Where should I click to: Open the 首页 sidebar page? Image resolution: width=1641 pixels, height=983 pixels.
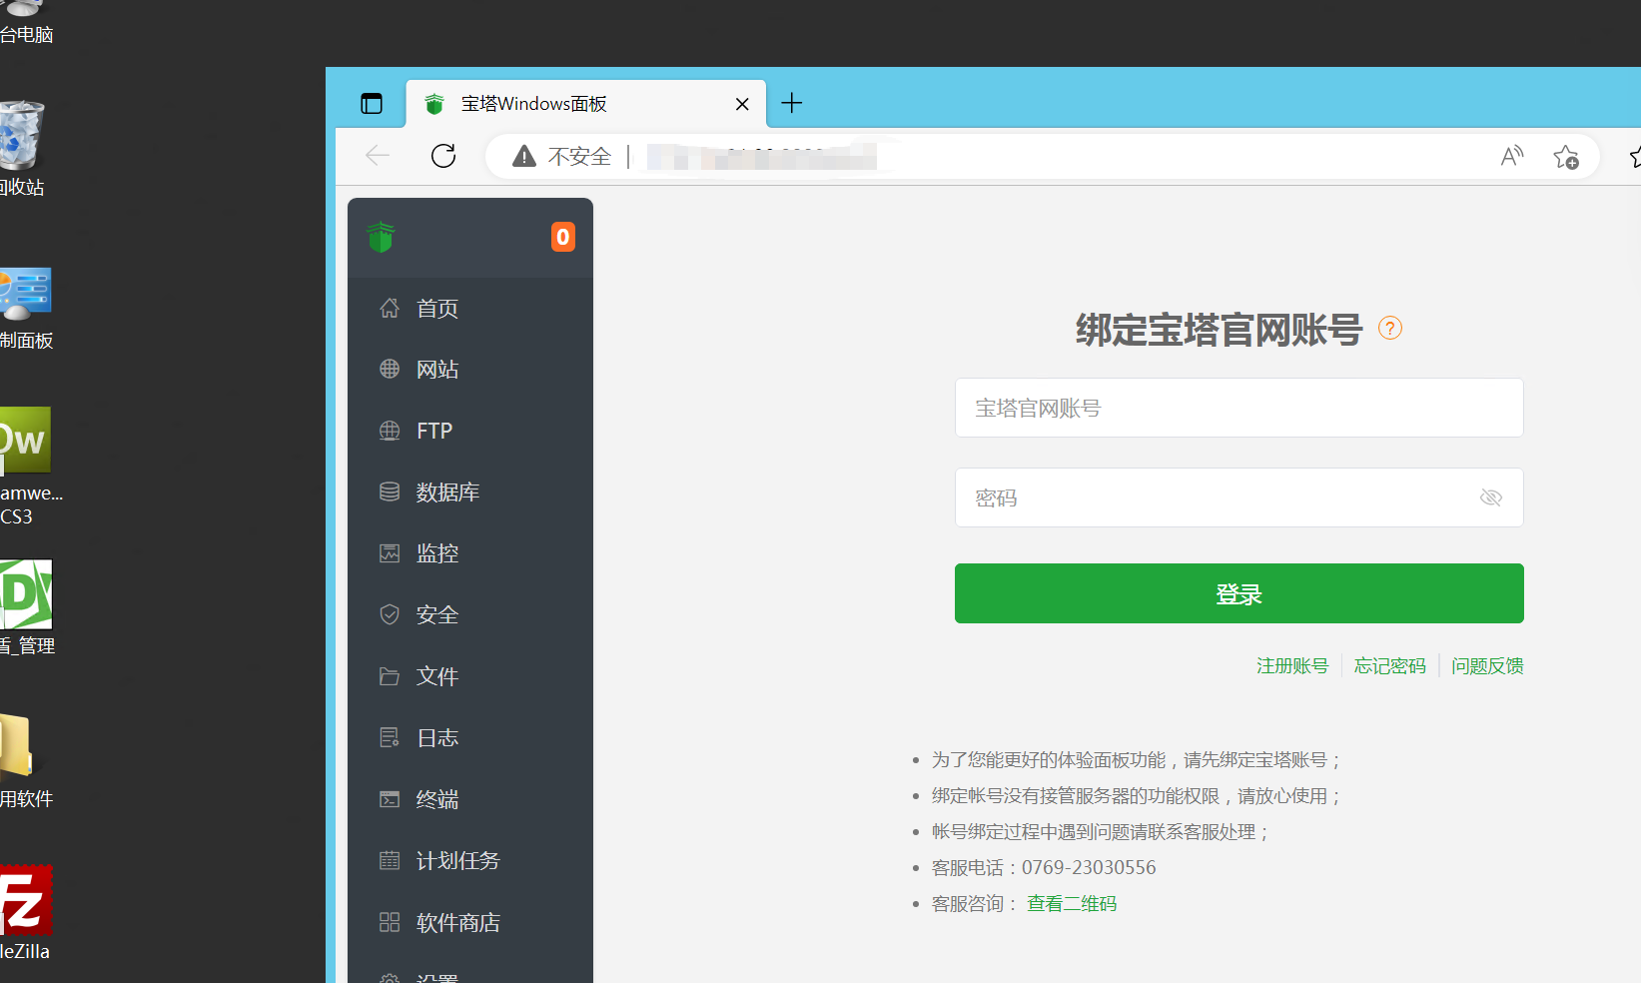coord(435,308)
